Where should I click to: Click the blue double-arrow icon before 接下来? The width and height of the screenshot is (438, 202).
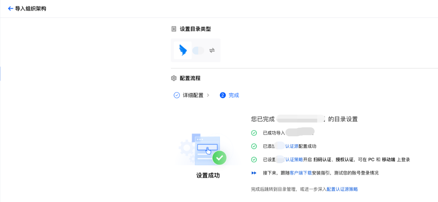(x=254, y=173)
